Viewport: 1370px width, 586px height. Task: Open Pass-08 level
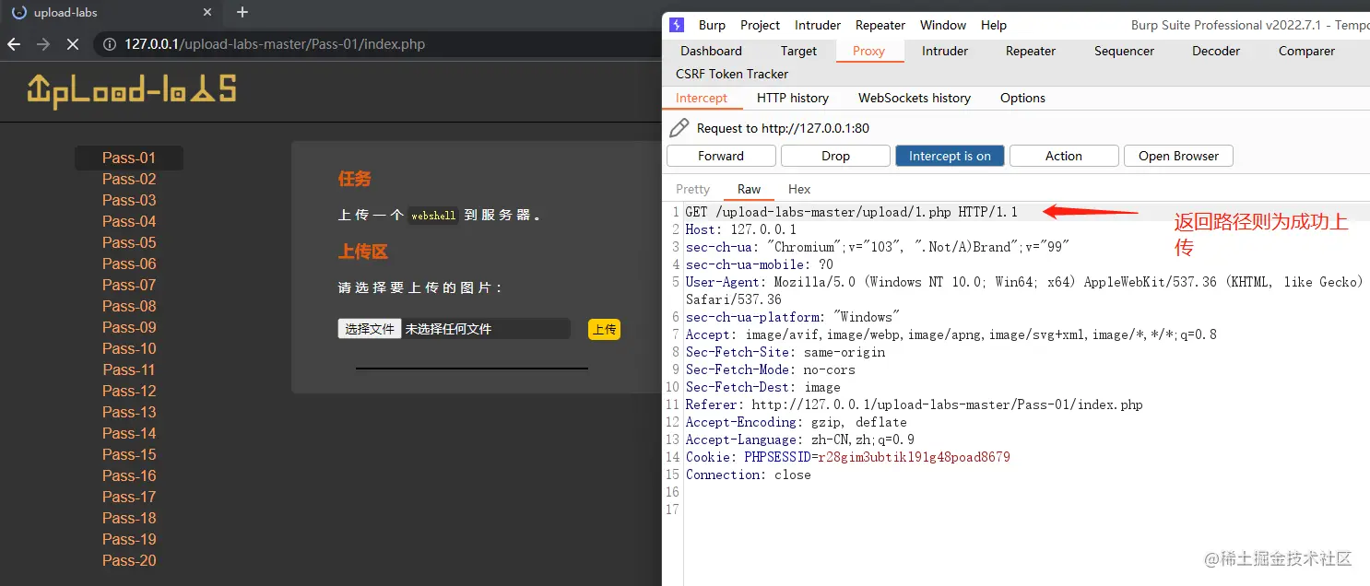pyautogui.click(x=129, y=306)
